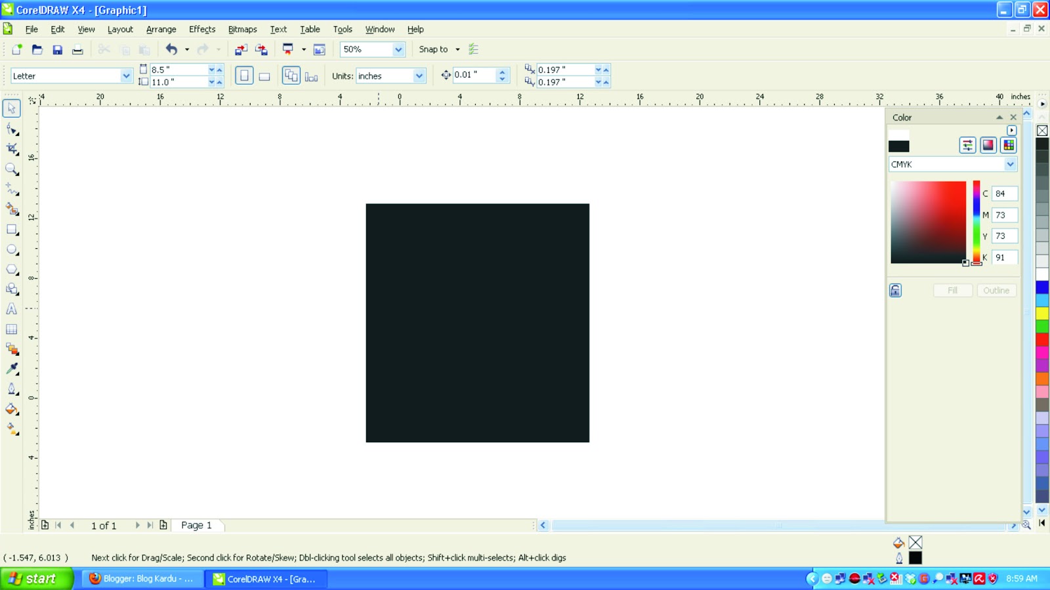Click the Windows start button
Screen dimensions: 1050x590
(36, 578)
